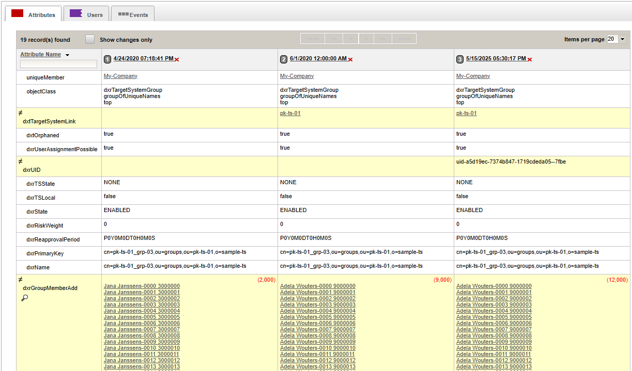Open the magnifier icon under dxrGroupMemberAdd
The image size is (632, 371).
point(24,298)
